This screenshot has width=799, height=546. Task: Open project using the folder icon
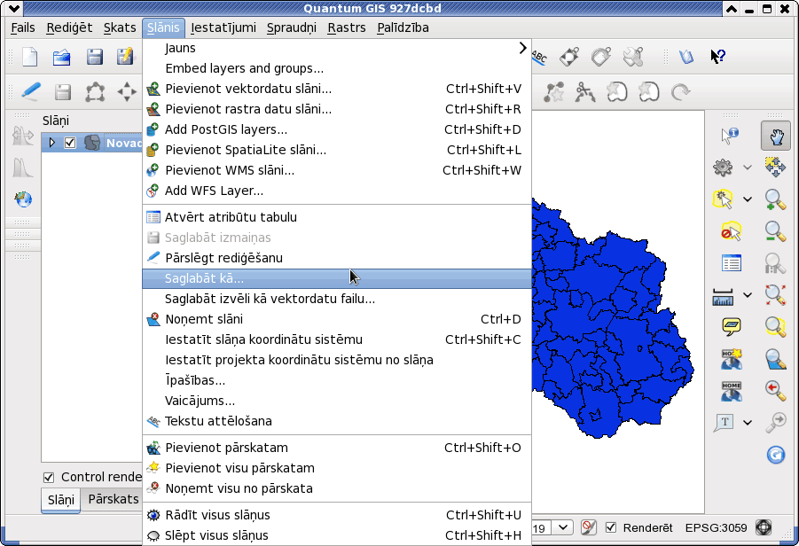point(62,57)
